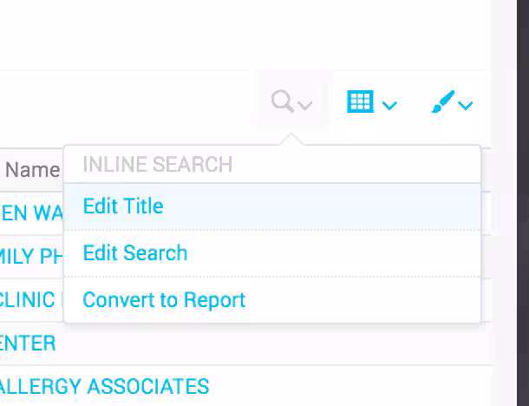529x406 pixels.
Task: Open the ALLERGY ASSOCIATES record link
Action: click(x=104, y=386)
